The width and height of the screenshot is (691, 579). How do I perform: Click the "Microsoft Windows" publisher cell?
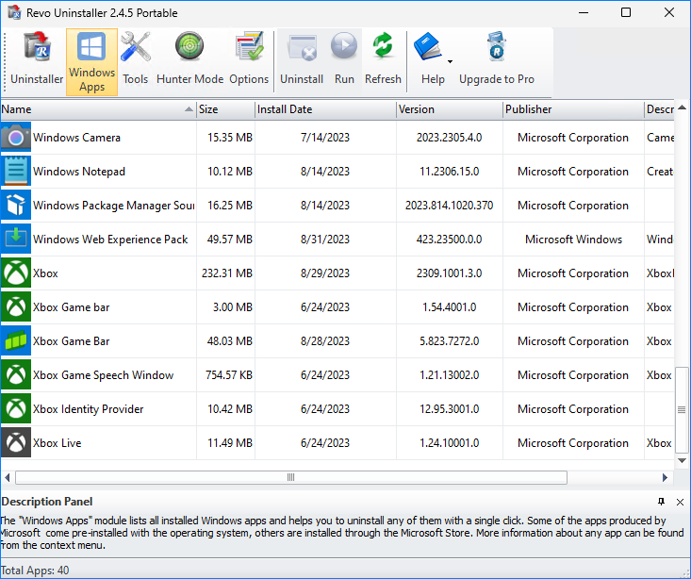(x=573, y=240)
